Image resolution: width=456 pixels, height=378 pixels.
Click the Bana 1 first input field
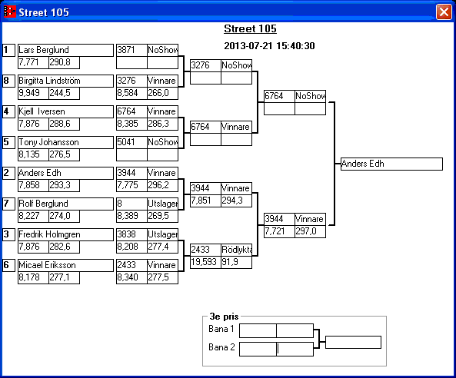(x=258, y=330)
